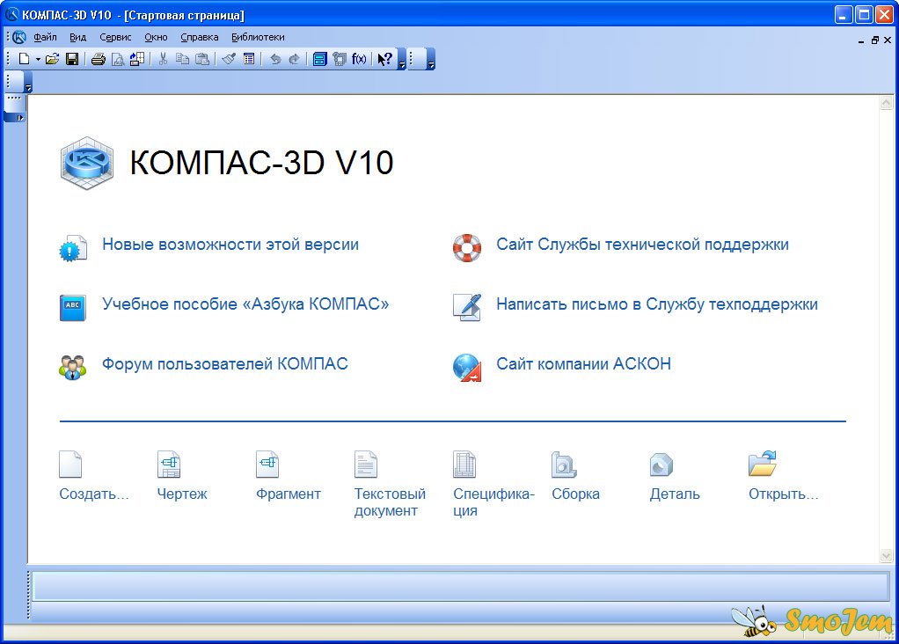Viewport: 899px width, 644px height.
Task: Click the Создать... blank page icon
Action: tap(70, 464)
